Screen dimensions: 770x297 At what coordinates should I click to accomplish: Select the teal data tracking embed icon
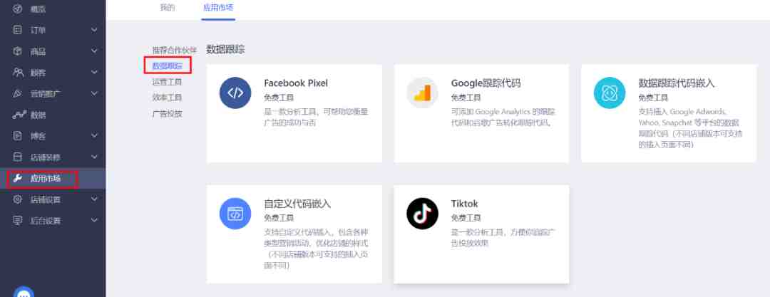(x=610, y=93)
